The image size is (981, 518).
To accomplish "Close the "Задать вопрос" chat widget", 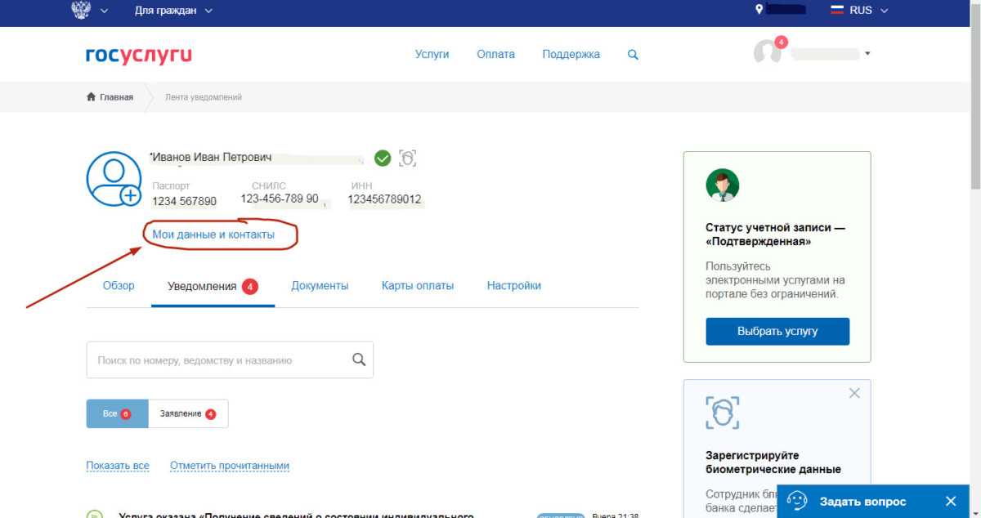I will [x=950, y=501].
